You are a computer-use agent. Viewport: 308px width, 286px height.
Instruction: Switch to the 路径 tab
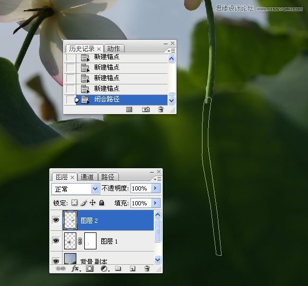tap(108, 177)
